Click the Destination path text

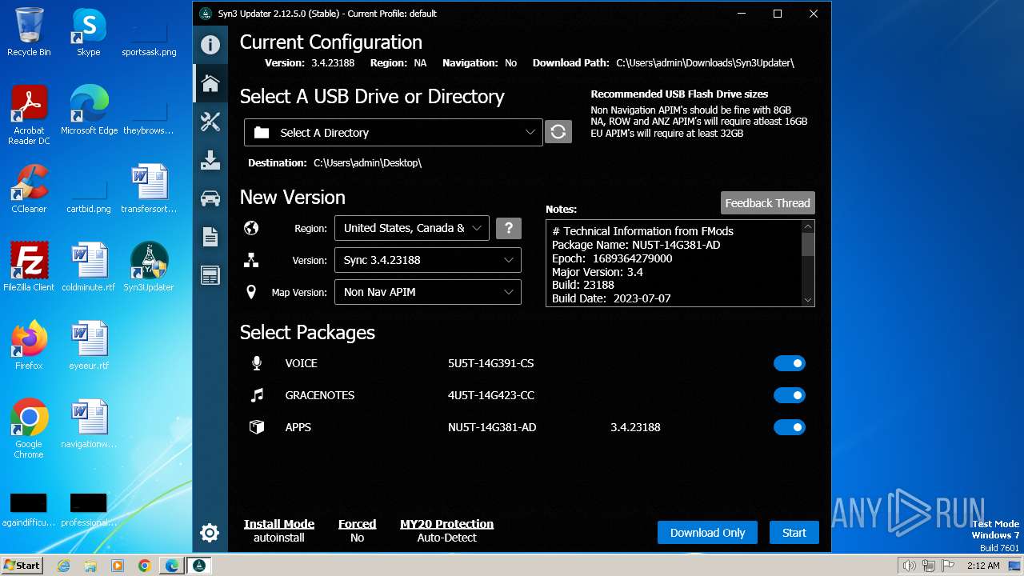tap(367, 163)
